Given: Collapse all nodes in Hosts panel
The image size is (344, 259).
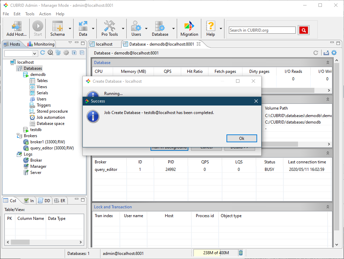Looking at the screenshot, I should pos(82,53).
